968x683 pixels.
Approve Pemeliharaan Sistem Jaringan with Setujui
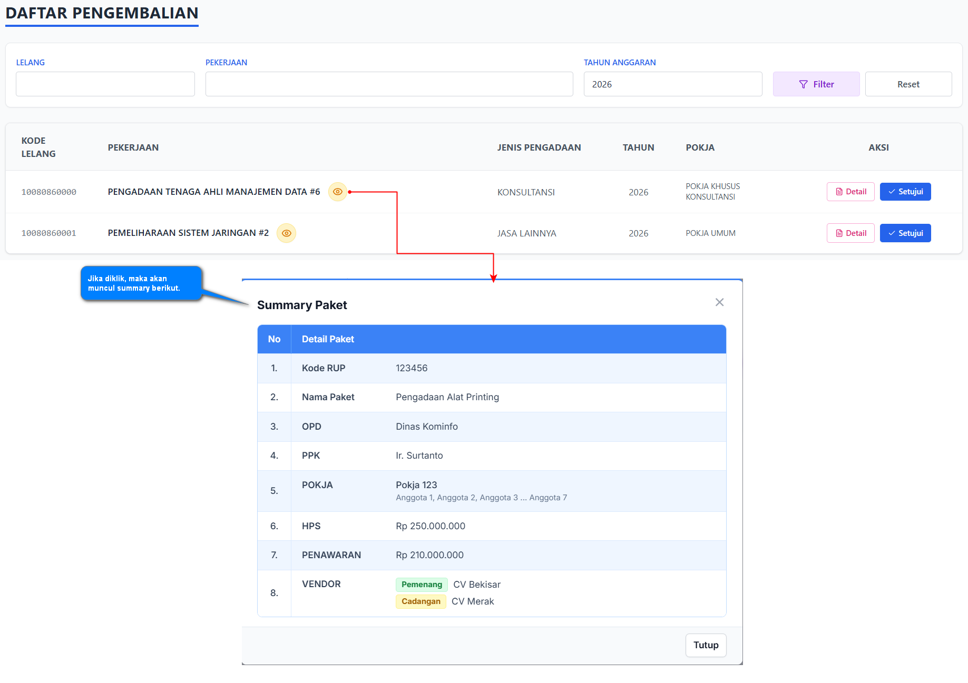point(905,233)
